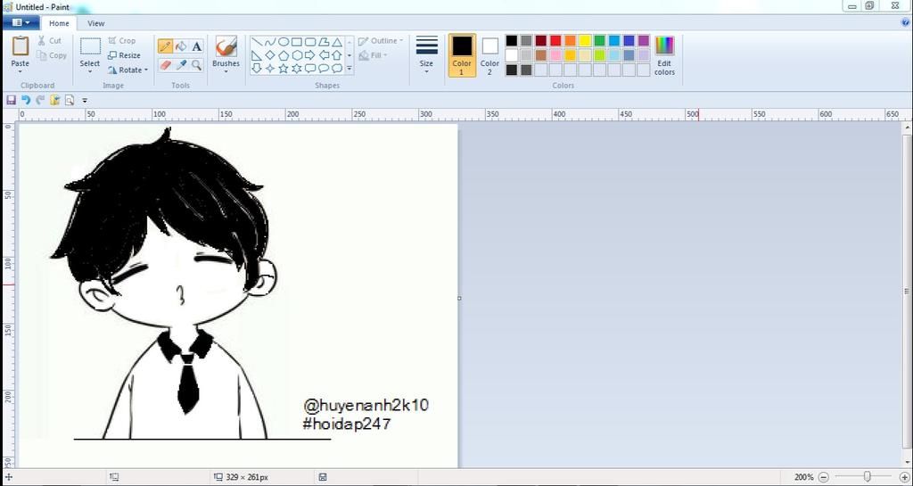Expand the Select options arrow
Image resolution: width=913 pixels, height=486 pixels.
click(x=90, y=72)
